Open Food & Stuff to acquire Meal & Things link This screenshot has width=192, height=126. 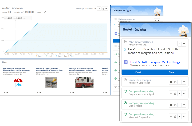click(x=155, y=62)
